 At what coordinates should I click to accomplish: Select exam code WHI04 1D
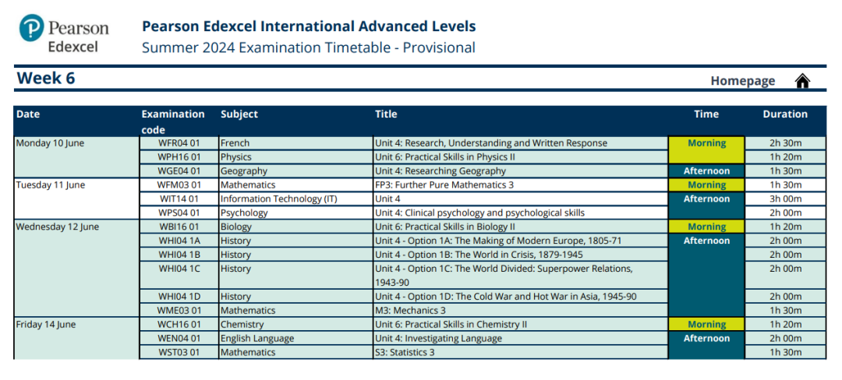coord(179,297)
